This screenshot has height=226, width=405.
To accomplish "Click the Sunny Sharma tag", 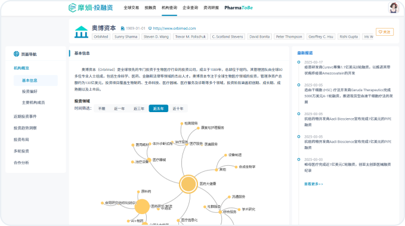I will 126,37.
